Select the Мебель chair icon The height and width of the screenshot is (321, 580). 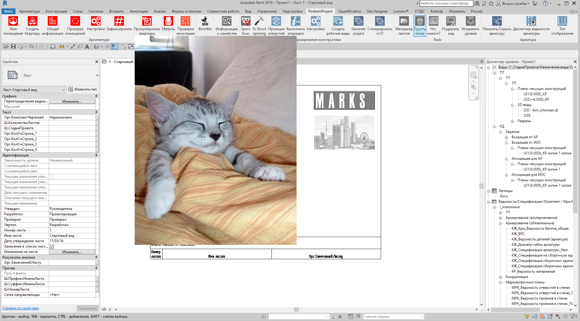[x=168, y=21]
